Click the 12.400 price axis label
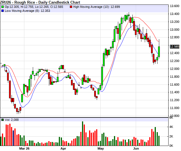Image resolution: width=181 pixels, height=151 pixels. pyautogui.click(x=174, y=53)
